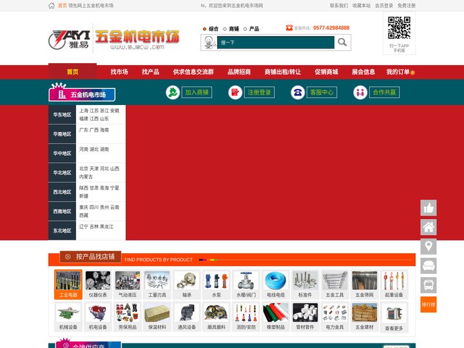Select the 消防/安防 product category
This screenshot has width=464, height=348.
[x=246, y=316]
